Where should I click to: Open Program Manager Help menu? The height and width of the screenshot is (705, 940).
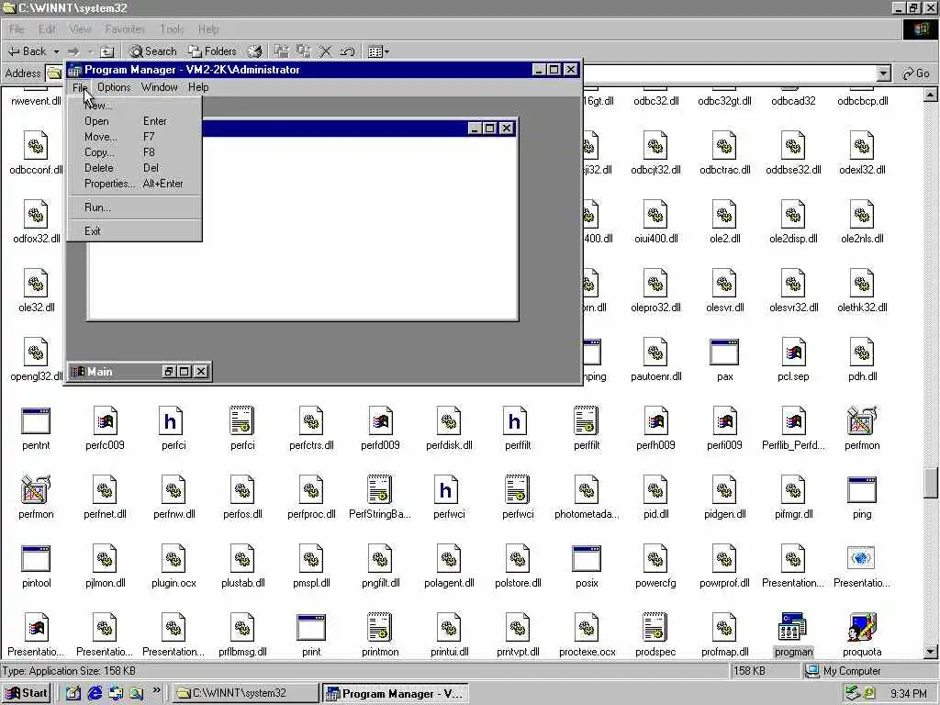(x=198, y=87)
